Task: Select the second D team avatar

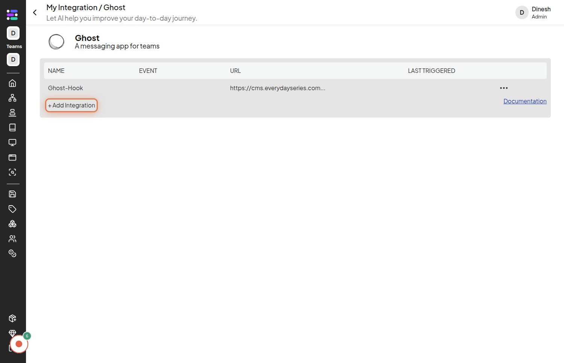Action: [13, 59]
